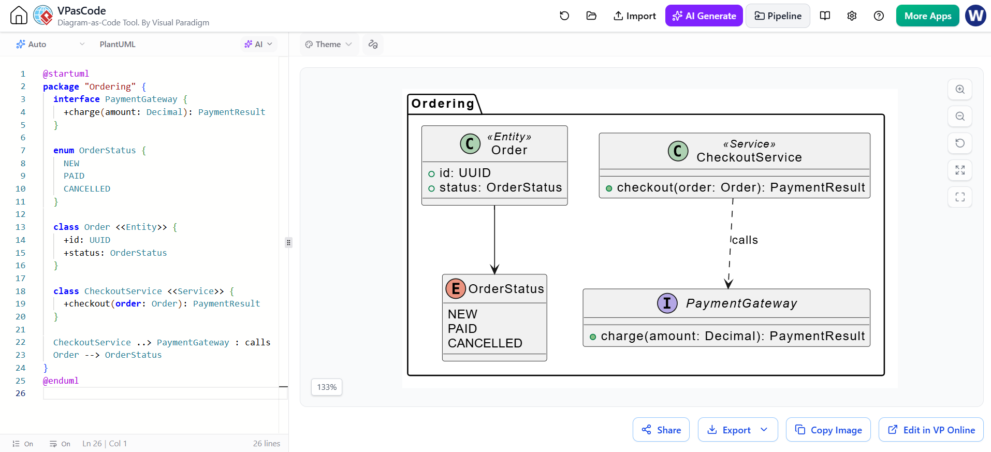Open the help question mark icon
The image size is (991, 452).
pyautogui.click(x=879, y=16)
